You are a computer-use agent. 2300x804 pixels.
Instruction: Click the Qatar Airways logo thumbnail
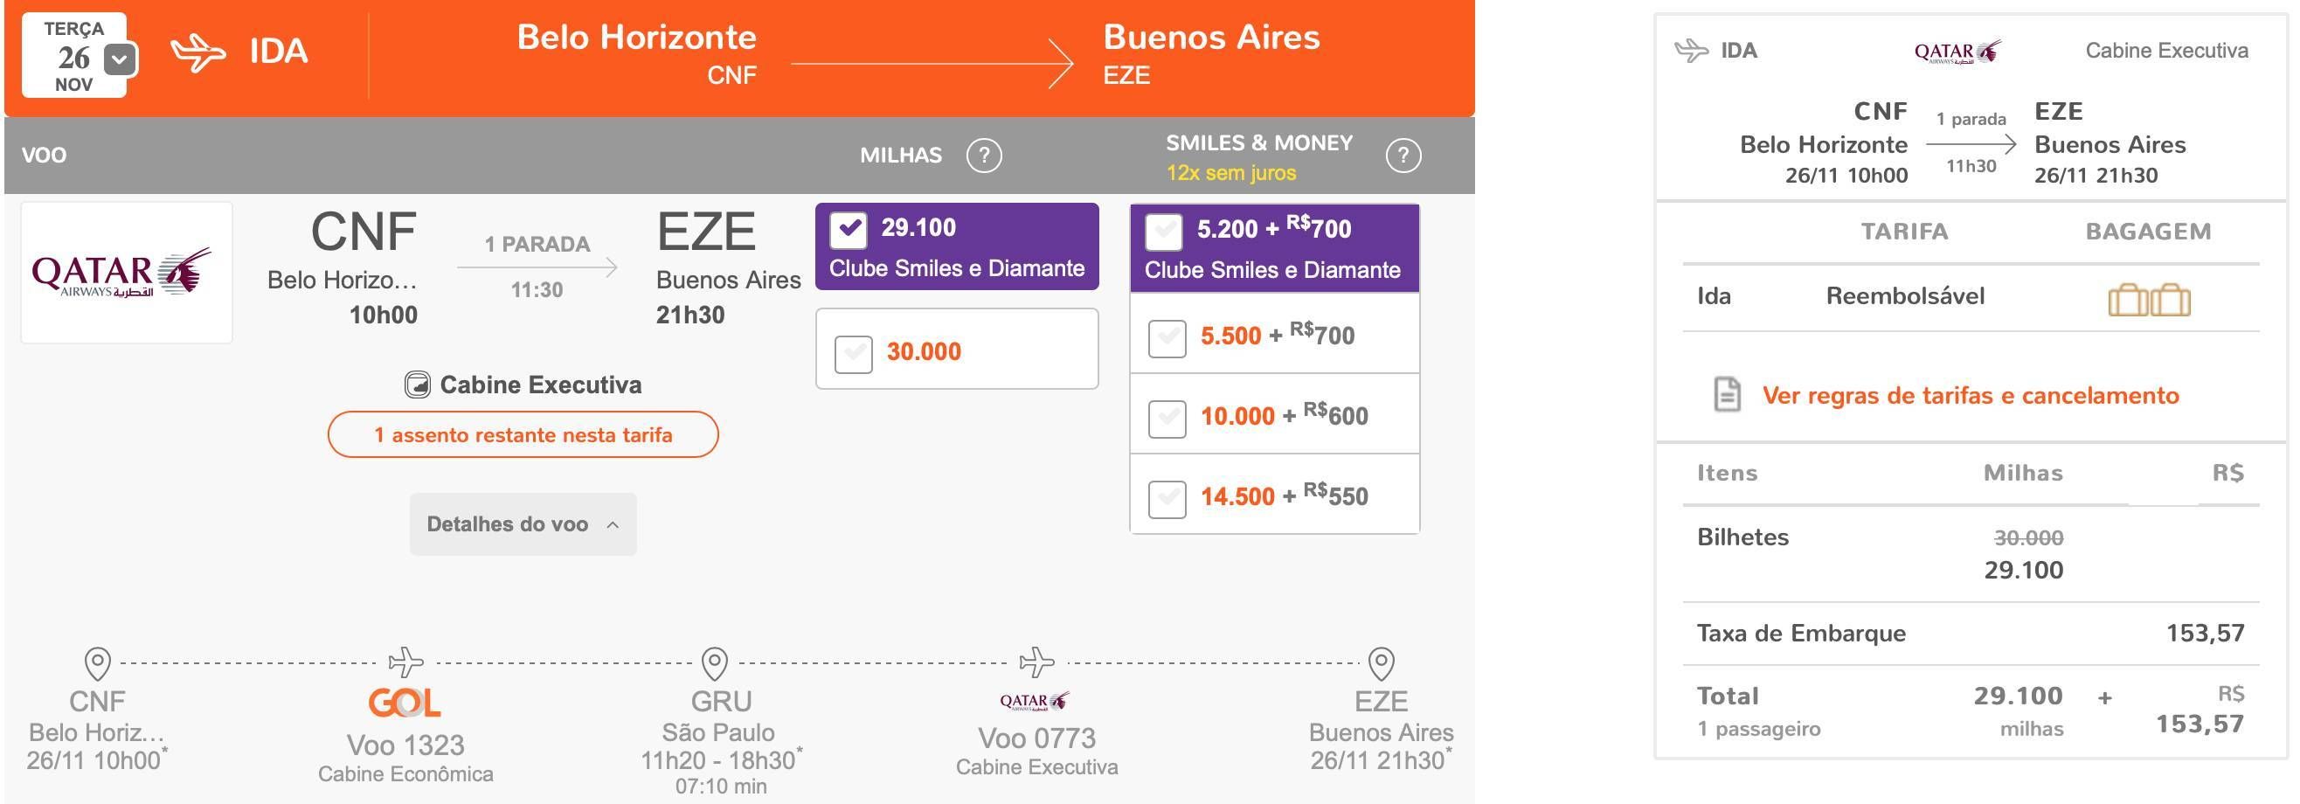(127, 273)
